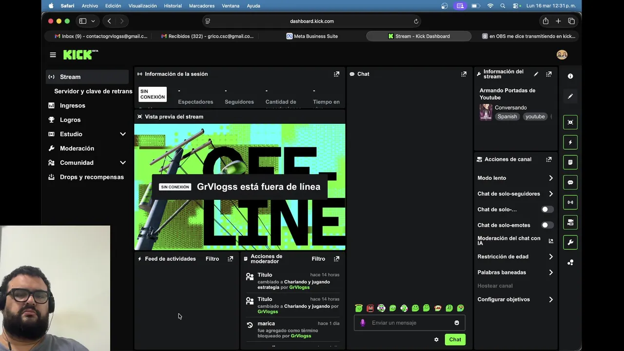Open the Marcadores menu in menu bar
This screenshot has width=624, height=351.
tap(201, 6)
